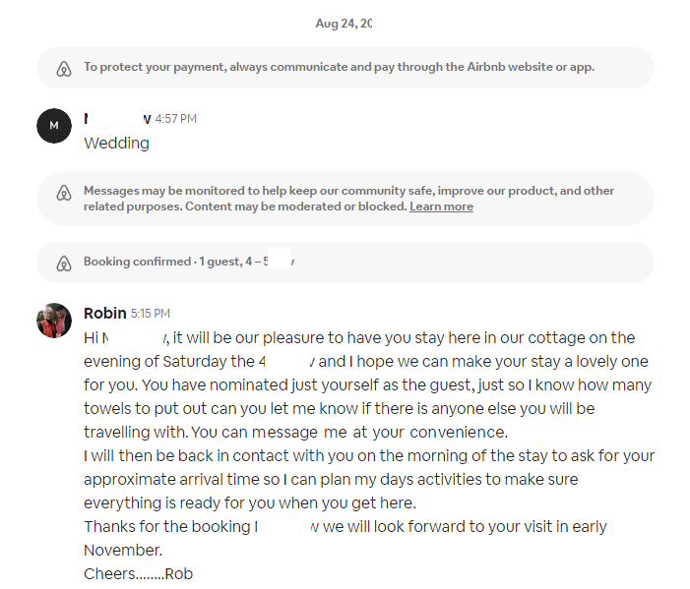Click the line starting "I will then be back"
690x589 pixels.
click(x=368, y=455)
